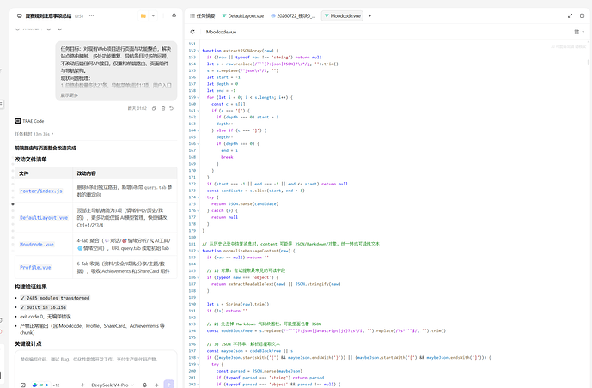Screen dimensions: 592x388
Task: Open the Profile.vue file link
Action: point(35,267)
